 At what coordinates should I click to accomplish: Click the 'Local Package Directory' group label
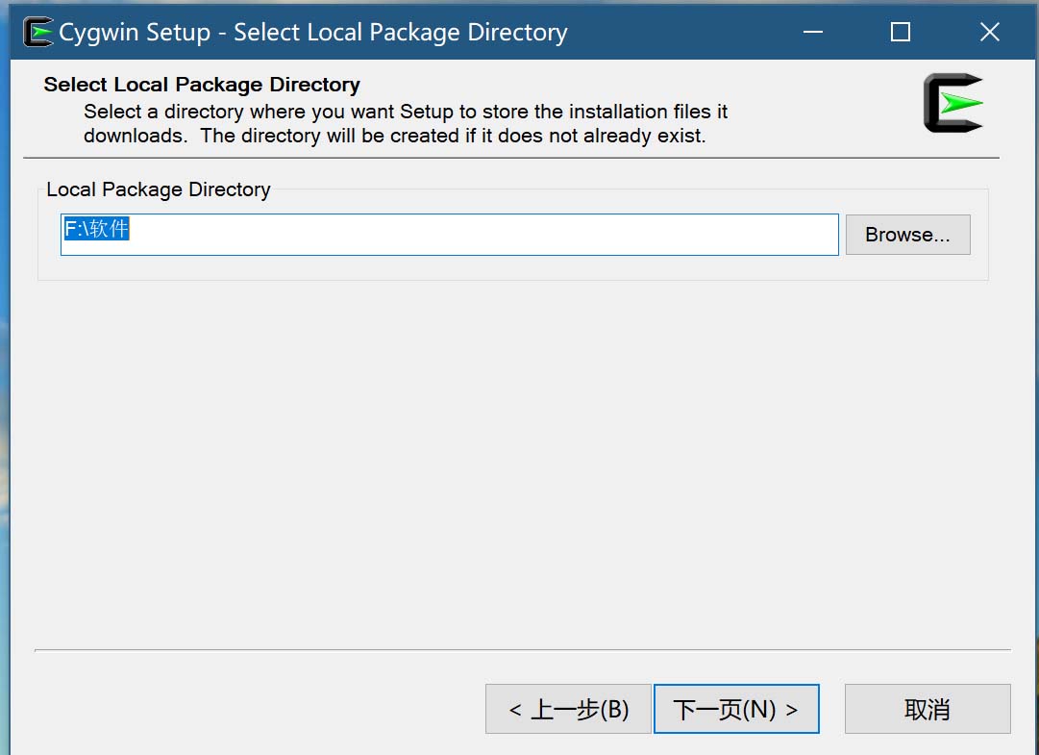(x=159, y=189)
